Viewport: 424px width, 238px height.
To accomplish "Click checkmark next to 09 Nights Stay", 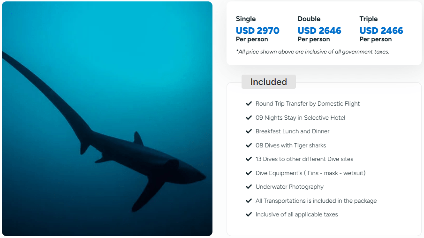I will (249, 117).
